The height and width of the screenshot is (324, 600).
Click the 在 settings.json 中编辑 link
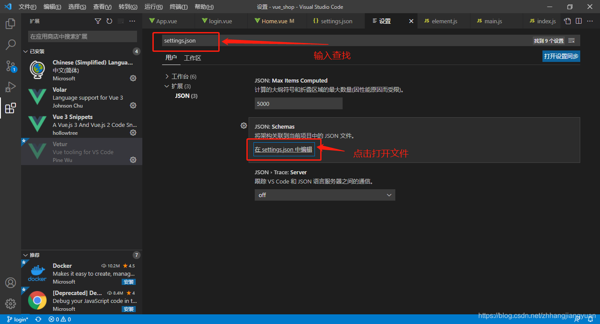pyautogui.click(x=284, y=149)
